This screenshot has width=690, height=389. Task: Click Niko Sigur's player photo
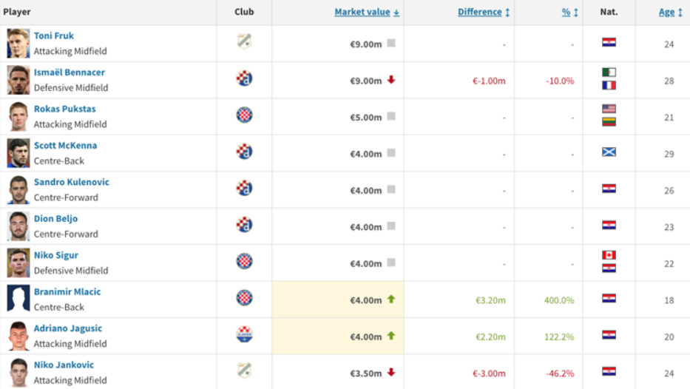click(18, 263)
